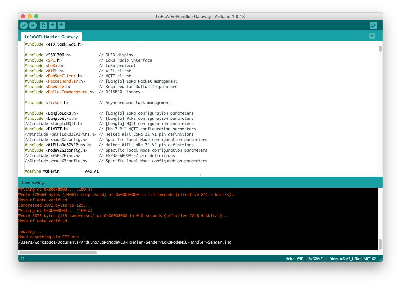Viewport: 401px width, 286px height.
Task: Click the "Compressed 3072 bytes to 129..." console line
Action: pos(54,205)
